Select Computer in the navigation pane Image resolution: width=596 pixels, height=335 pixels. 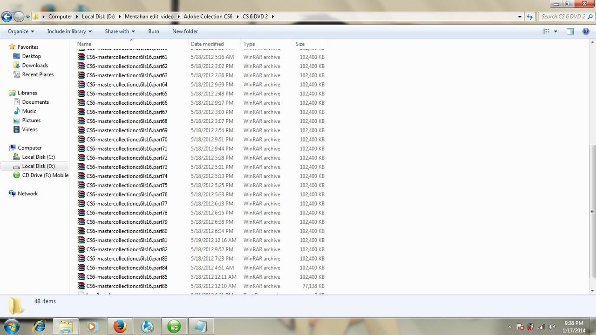click(29, 148)
